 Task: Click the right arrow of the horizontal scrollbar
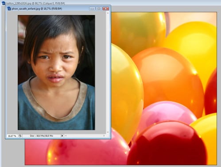[104, 136]
